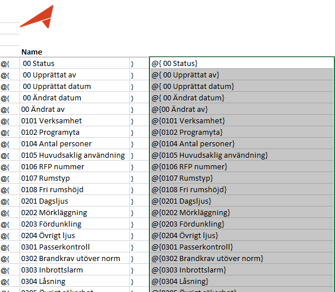
Task: Click the closing brace cell beside '0301 Passerkontroll'
Action: pos(139,247)
